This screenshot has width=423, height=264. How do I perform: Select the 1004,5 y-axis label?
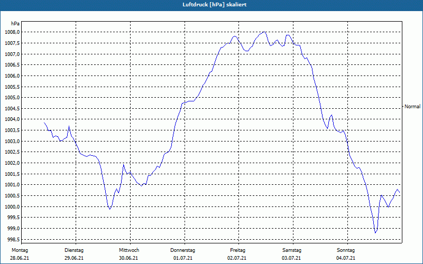click(x=12, y=109)
